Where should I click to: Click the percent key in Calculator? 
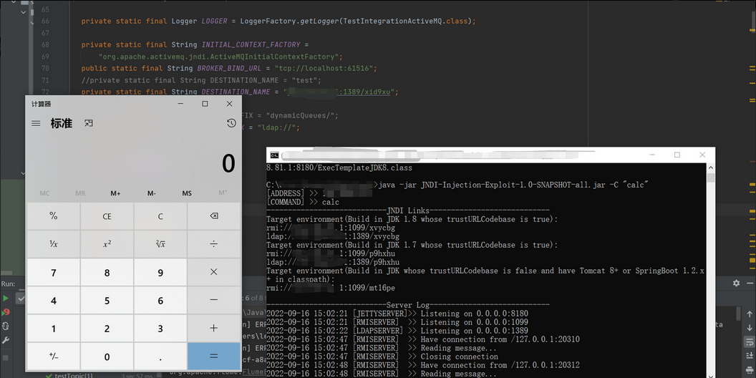(x=54, y=216)
